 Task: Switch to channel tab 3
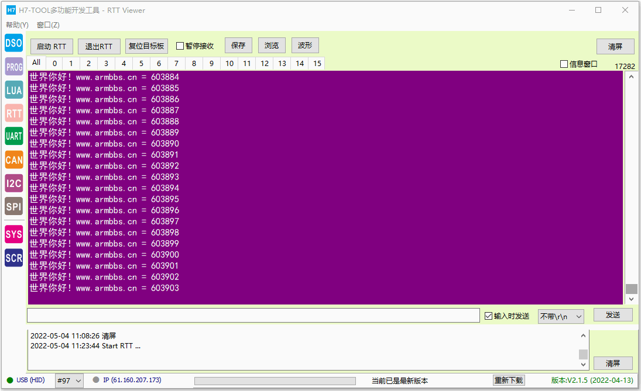pos(107,63)
